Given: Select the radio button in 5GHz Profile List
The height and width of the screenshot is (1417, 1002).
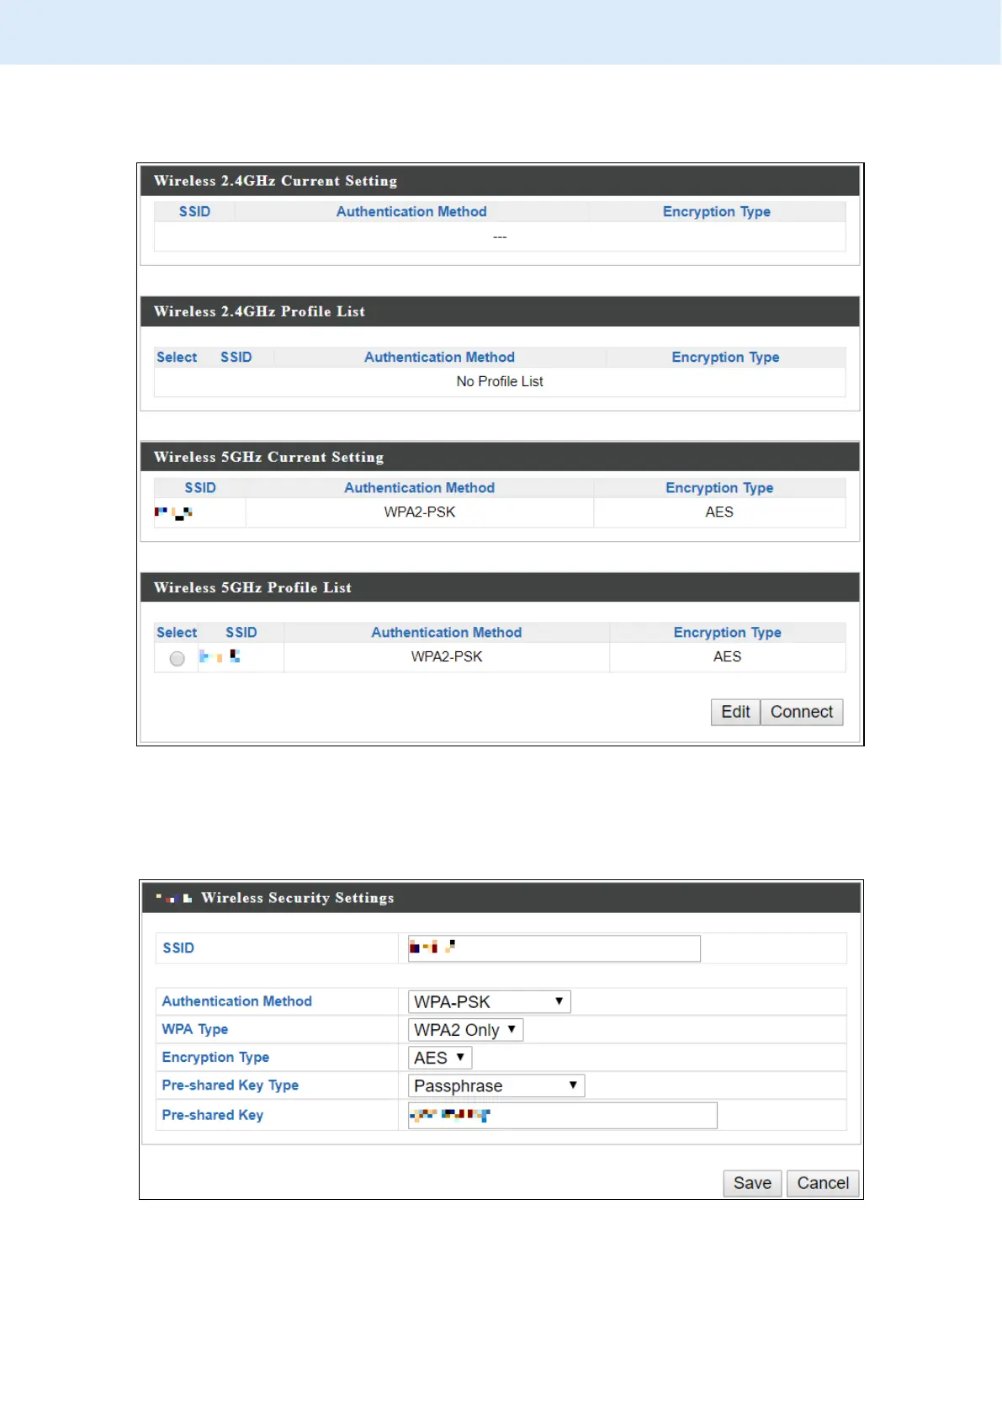Looking at the screenshot, I should click(x=177, y=659).
